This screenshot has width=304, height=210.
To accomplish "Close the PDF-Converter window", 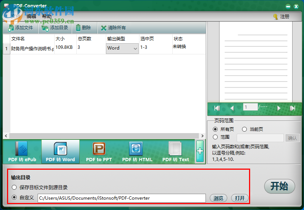I will 296,7.
